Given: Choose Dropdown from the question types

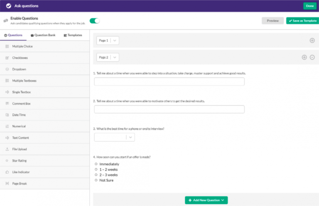Looking at the screenshot, I should pos(45,69).
